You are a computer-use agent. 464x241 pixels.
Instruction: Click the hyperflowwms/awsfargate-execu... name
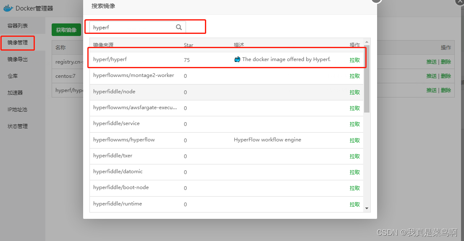135,108
